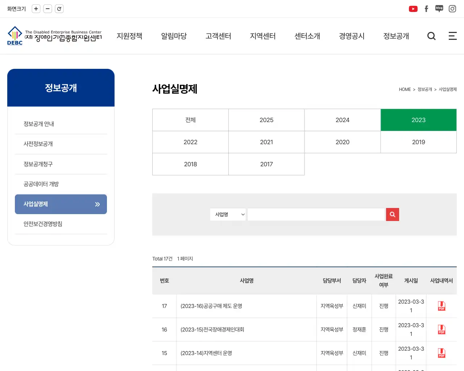464x371 pixels.
Task: Click the 게시일 column header
Action: point(411,281)
